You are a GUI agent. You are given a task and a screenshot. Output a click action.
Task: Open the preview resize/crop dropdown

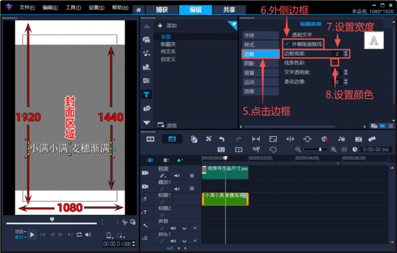click(121, 236)
